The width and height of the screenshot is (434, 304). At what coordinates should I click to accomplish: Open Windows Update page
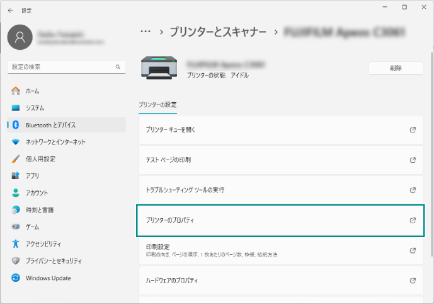(x=48, y=278)
